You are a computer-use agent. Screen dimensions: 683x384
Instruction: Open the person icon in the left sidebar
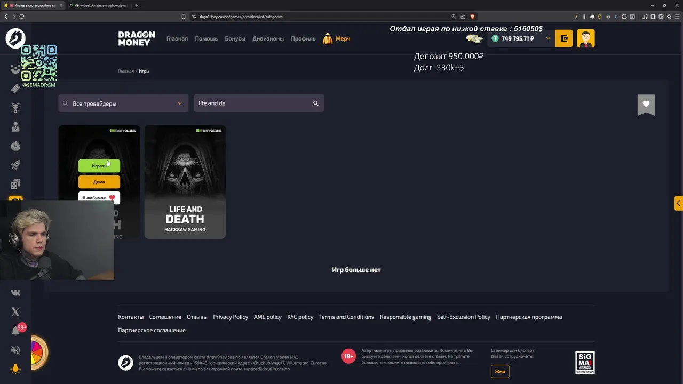(15, 127)
